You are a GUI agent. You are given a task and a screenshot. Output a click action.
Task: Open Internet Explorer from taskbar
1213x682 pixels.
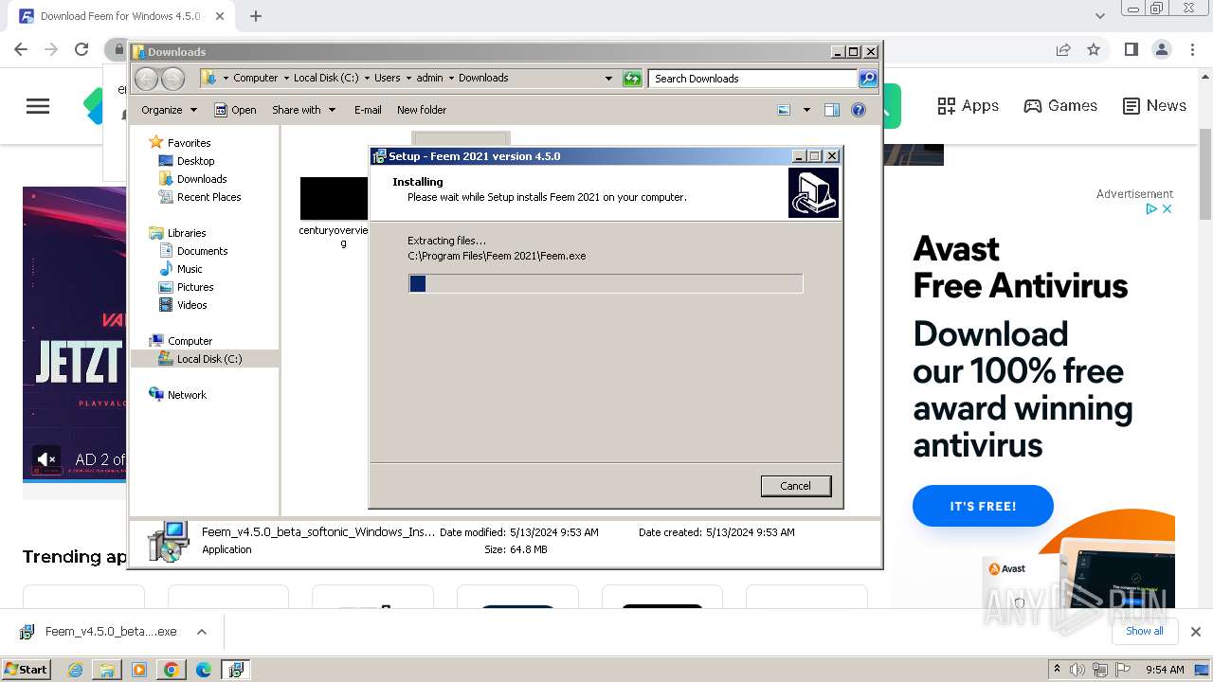tap(76, 670)
